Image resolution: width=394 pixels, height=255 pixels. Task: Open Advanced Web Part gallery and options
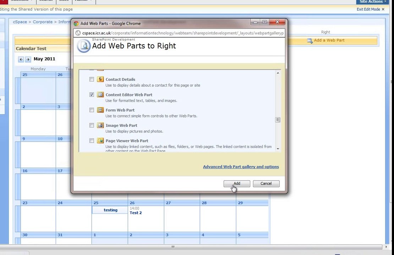241,167
